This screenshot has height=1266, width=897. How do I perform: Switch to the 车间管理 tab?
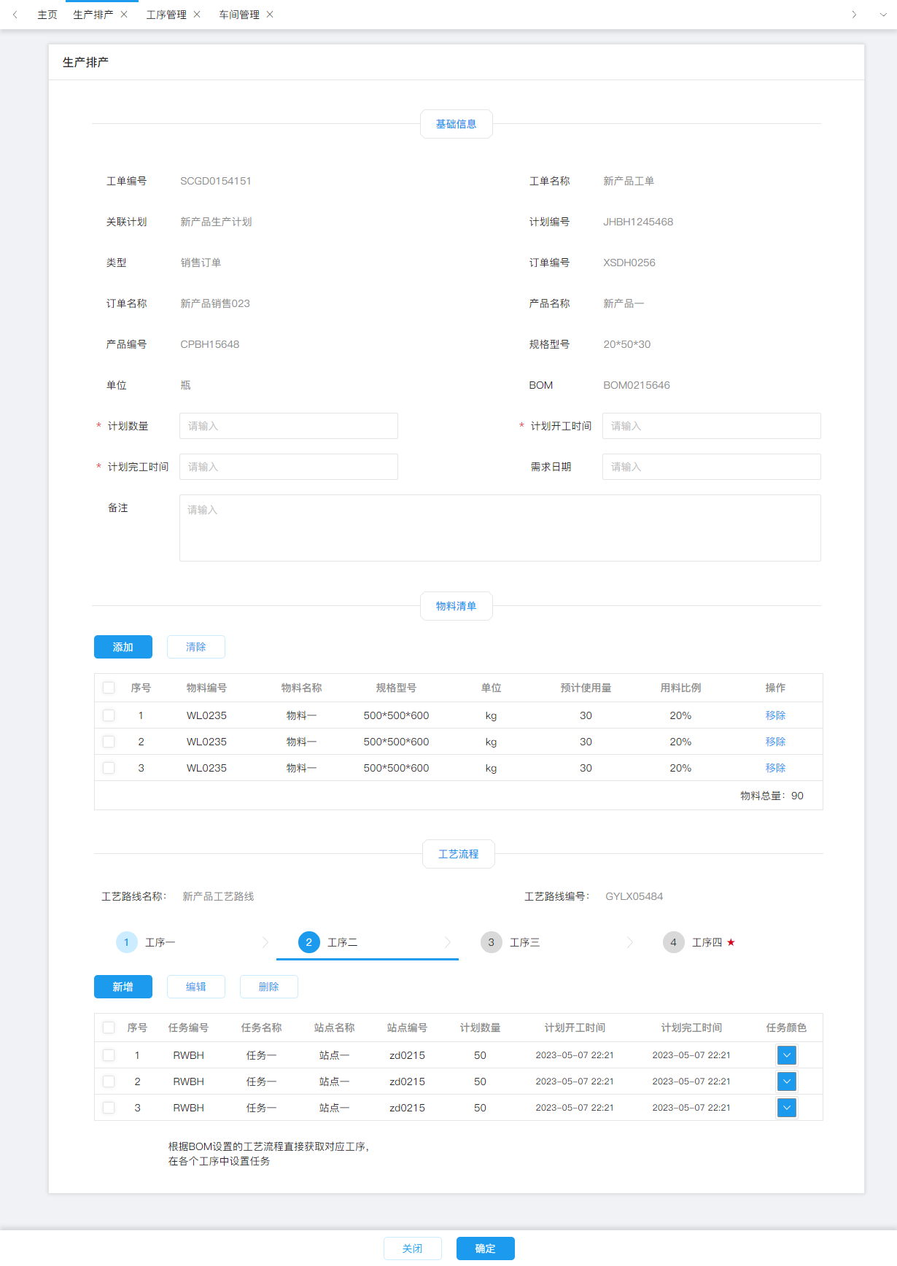239,15
